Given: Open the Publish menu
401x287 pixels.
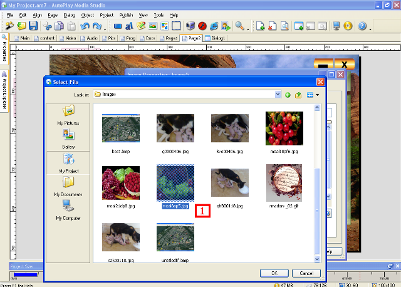Looking at the screenshot, I should pos(126,14).
